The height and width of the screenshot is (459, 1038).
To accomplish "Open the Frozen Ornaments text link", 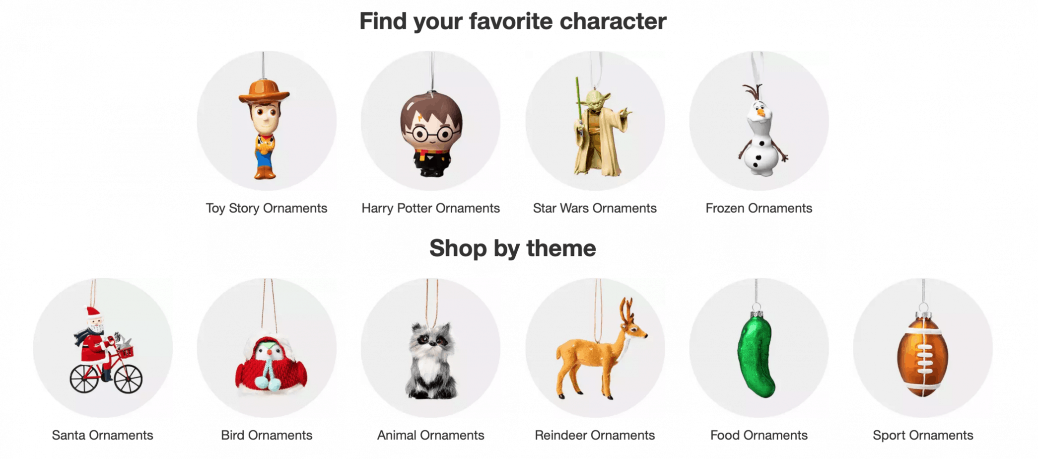I will [759, 208].
